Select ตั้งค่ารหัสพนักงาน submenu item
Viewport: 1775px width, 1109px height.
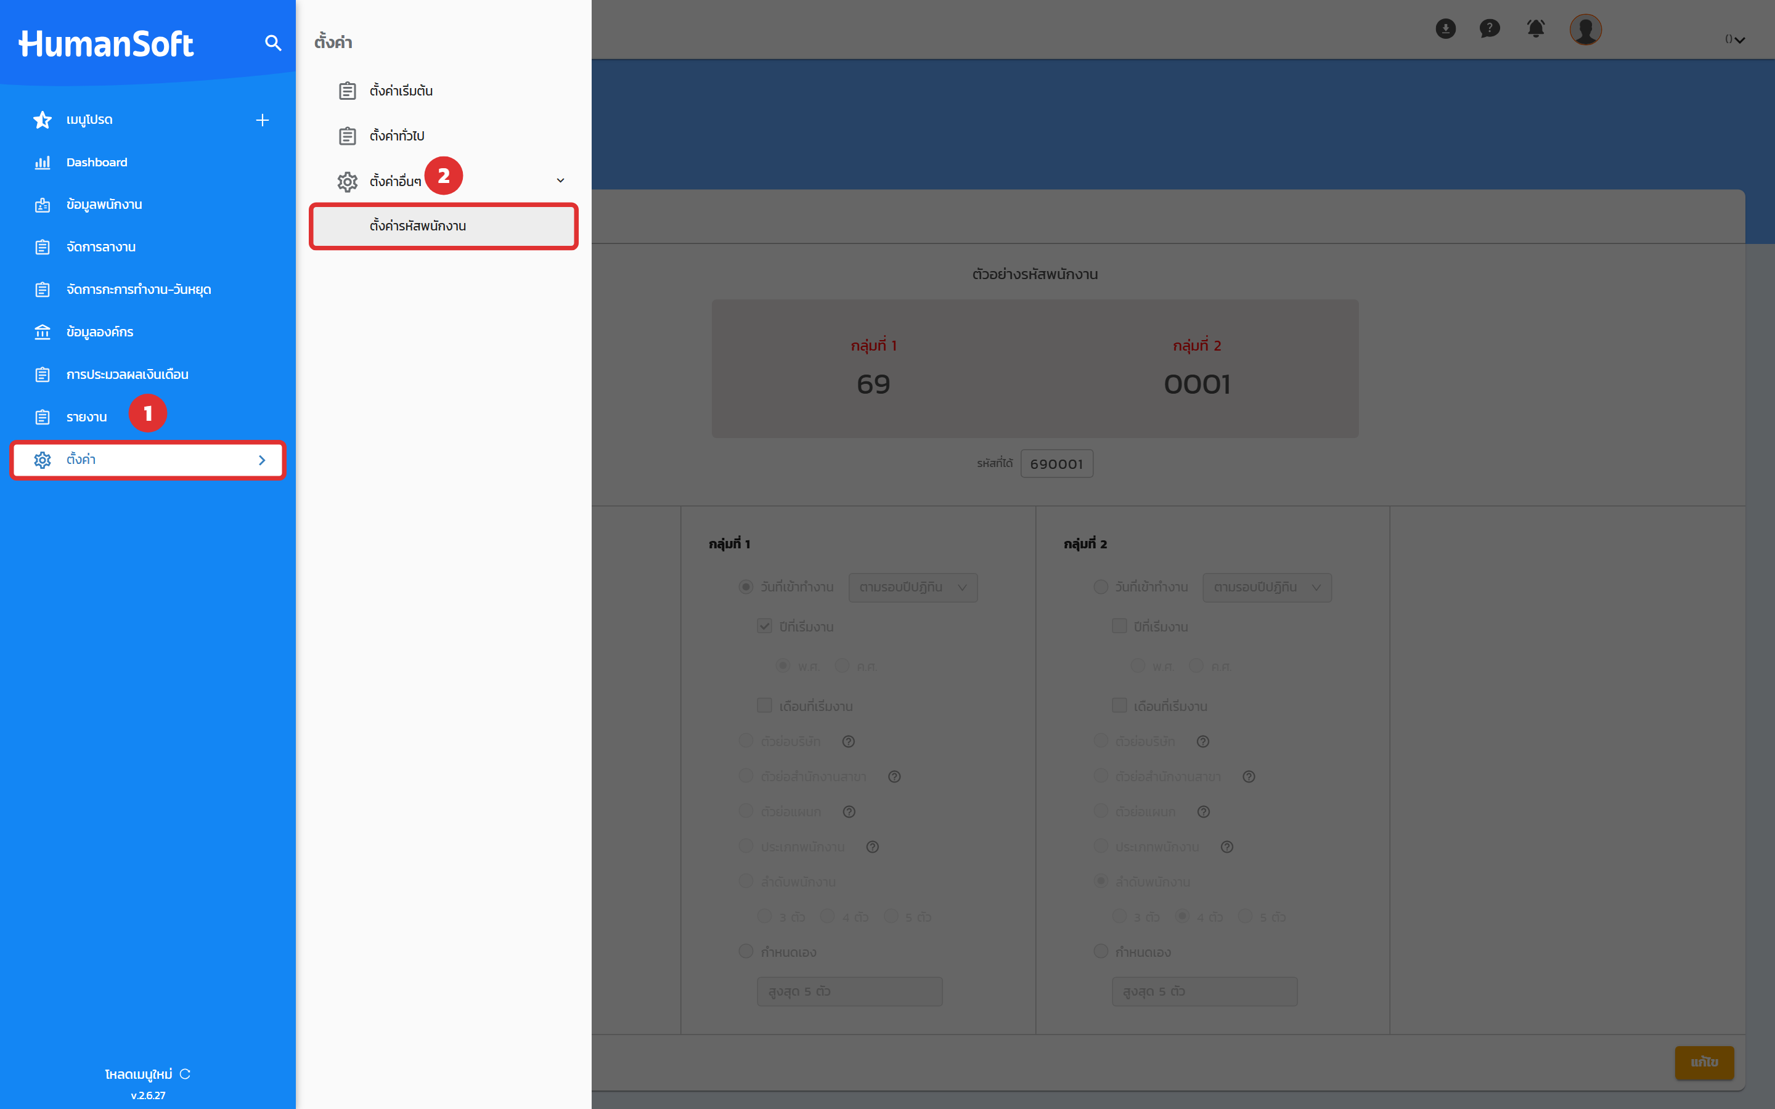click(444, 226)
